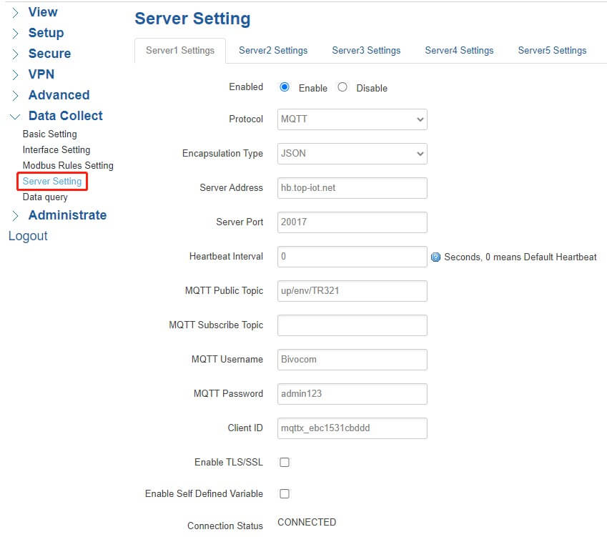Click the Server Address input field

[x=352, y=188]
